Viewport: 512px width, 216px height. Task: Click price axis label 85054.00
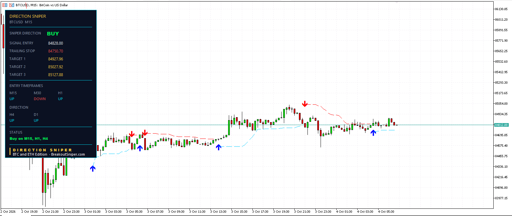(x=501, y=103)
